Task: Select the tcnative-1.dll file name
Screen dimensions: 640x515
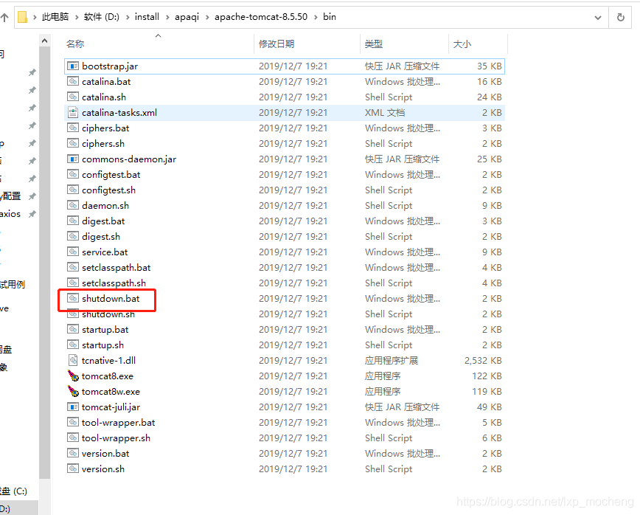Action: coord(108,361)
